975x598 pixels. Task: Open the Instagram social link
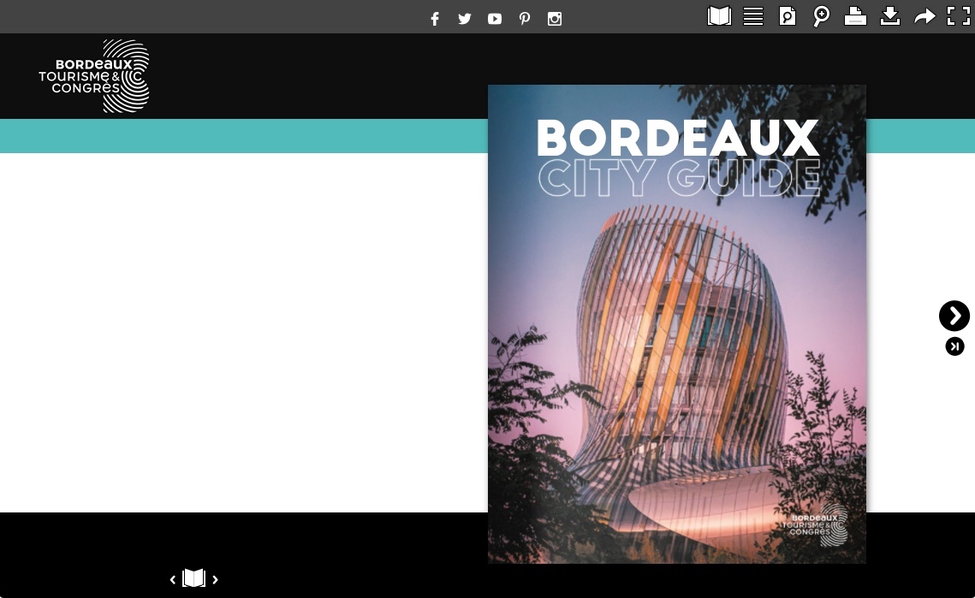[554, 19]
